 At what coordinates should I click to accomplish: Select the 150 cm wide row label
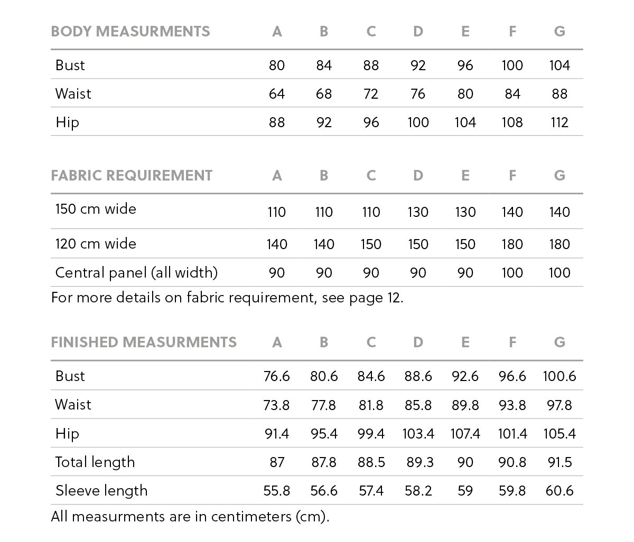click(96, 209)
